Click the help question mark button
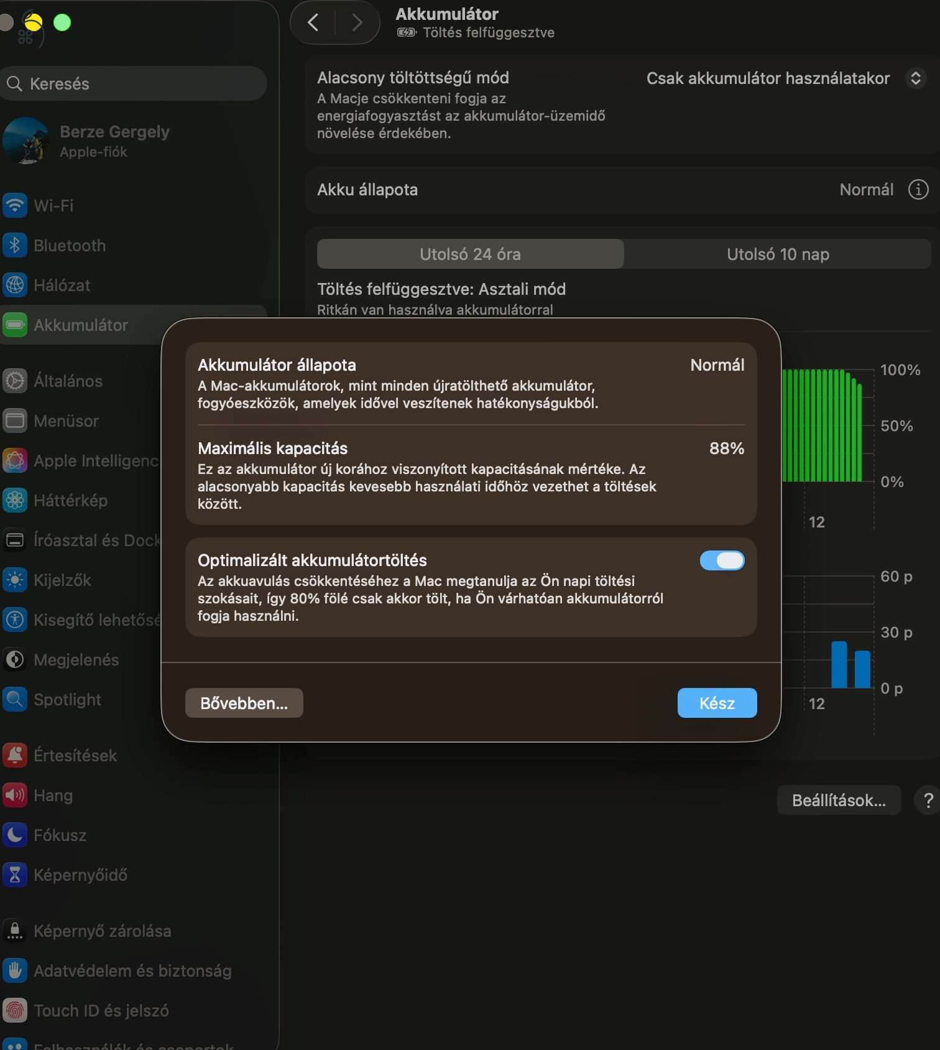 point(928,800)
